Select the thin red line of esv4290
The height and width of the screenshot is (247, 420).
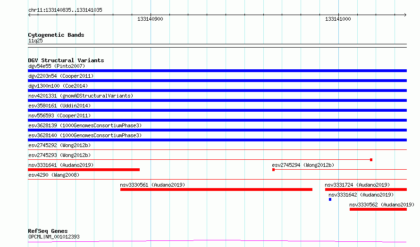(217, 179)
